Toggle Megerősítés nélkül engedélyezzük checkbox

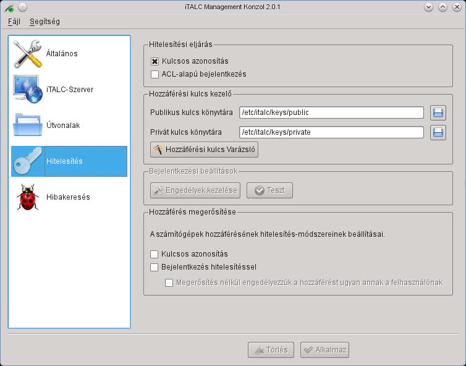[169, 283]
